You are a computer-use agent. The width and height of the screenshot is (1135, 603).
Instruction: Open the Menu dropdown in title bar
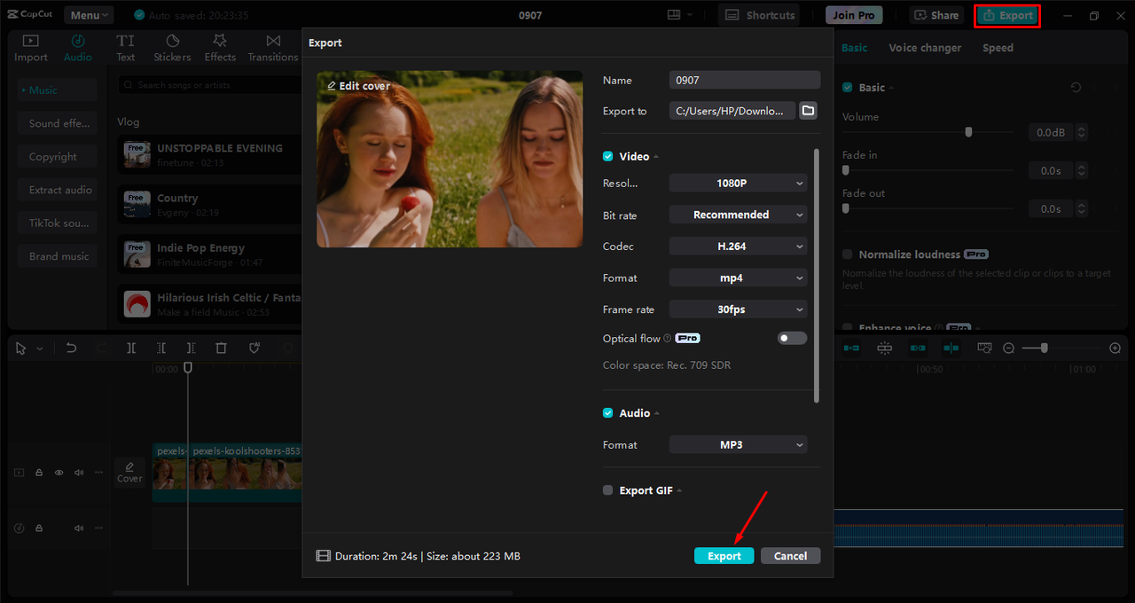coord(89,15)
